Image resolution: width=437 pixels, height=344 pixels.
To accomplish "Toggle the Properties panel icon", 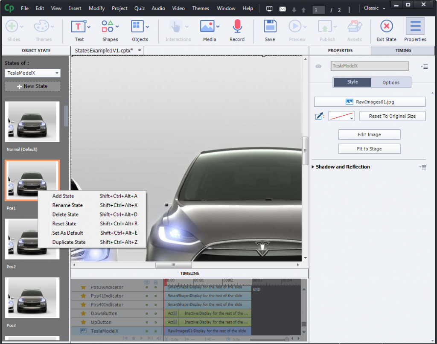I will click(x=415, y=27).
